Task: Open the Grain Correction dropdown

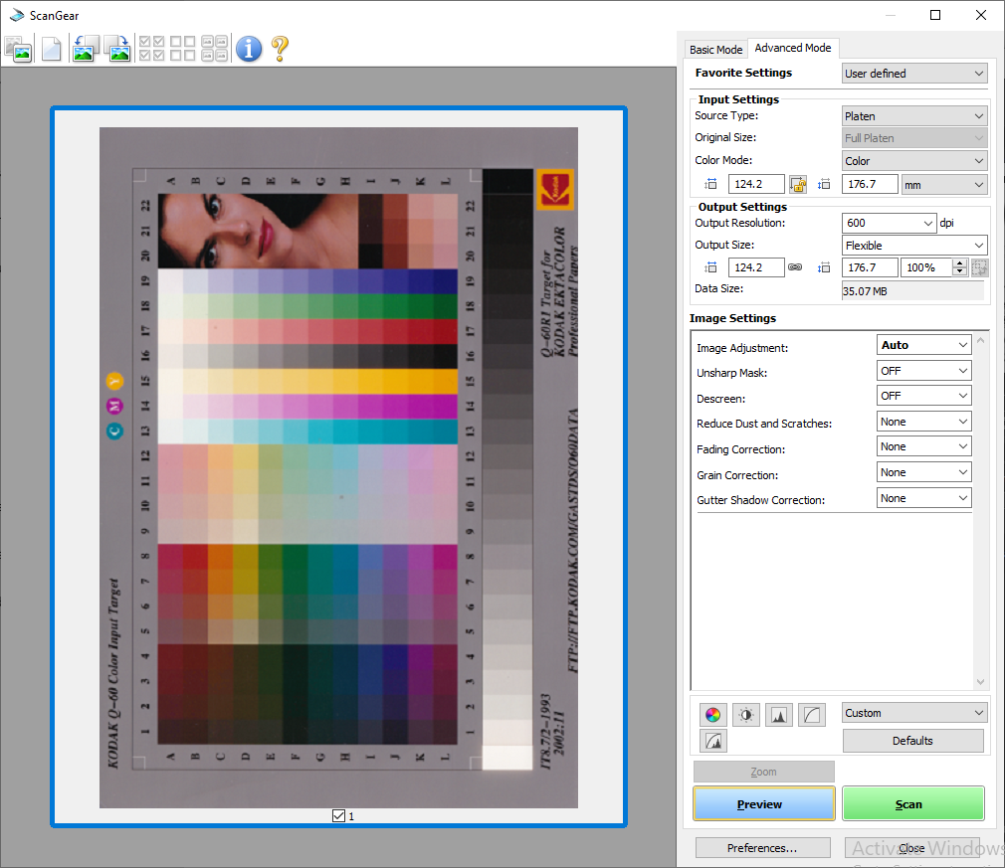Action: pos(923,472)
